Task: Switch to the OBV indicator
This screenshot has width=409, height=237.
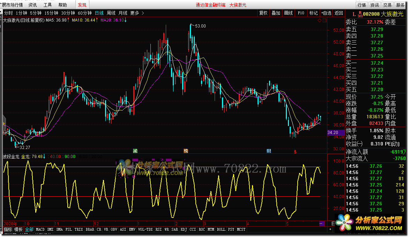Action: pyautogui.click(x=114, y=229)
